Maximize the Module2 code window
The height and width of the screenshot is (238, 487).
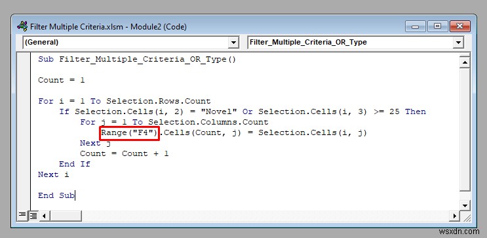click(437, 26)
